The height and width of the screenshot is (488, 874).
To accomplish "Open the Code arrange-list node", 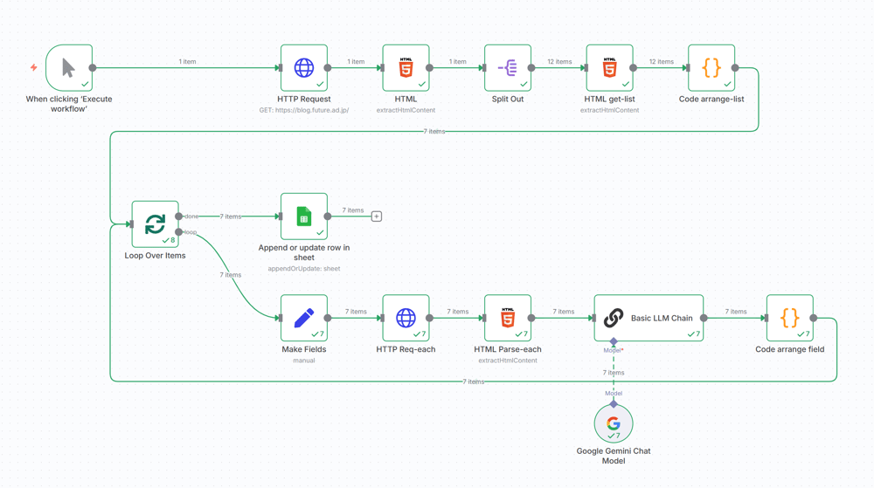I will pyautogui.click(x=711, y=68).
